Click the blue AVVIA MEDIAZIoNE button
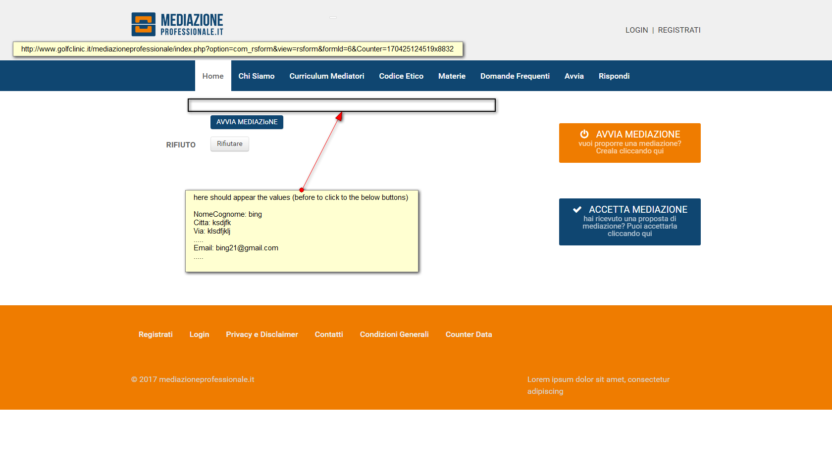The image size is (832, 475). click(x=247, y=122)
